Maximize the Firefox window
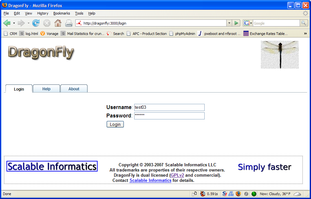This screenshot has height=199, width=311. click(x=298, y=6)
